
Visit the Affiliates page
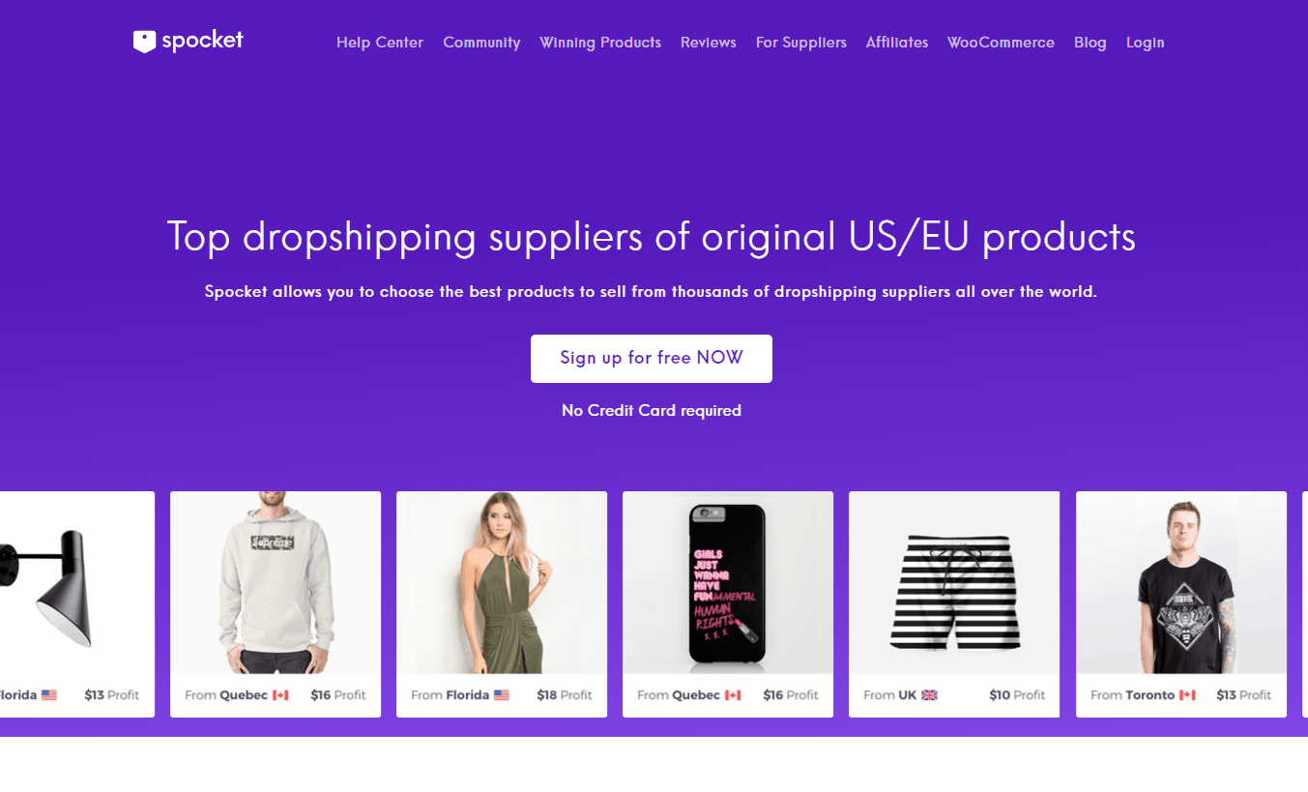point(897,43)
